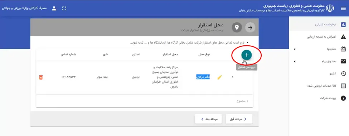Screen dimensions: 349x136
Task: Click the highlighted دفتر مرکزی cell
Action: click(x=203, y=77)
